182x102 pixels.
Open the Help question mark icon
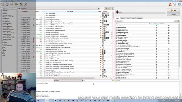179,5
